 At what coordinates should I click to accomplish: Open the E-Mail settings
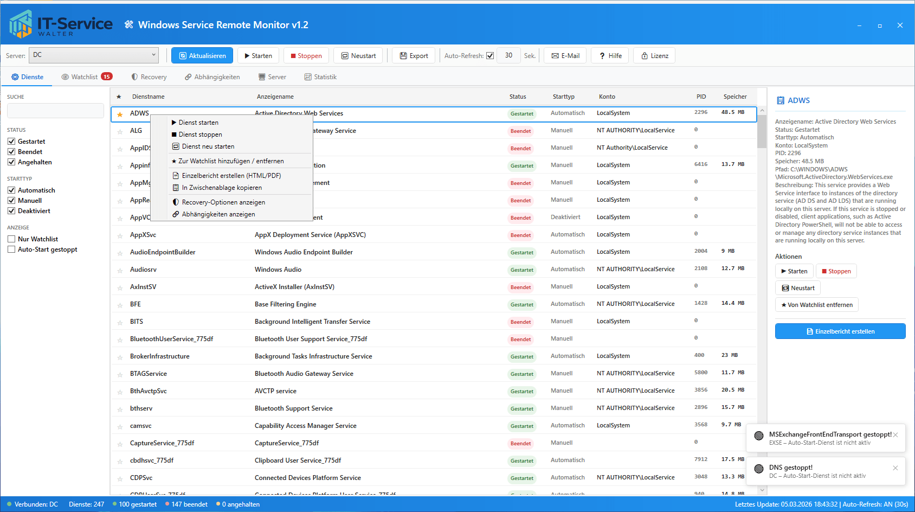pos(565,56)
